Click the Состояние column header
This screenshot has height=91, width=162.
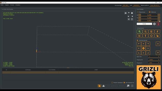(x=52, y=70)
